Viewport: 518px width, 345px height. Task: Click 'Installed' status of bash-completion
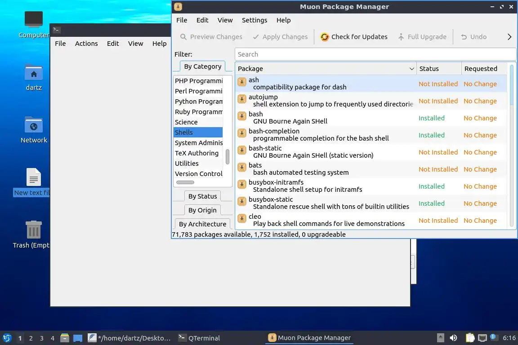point(432,135)
